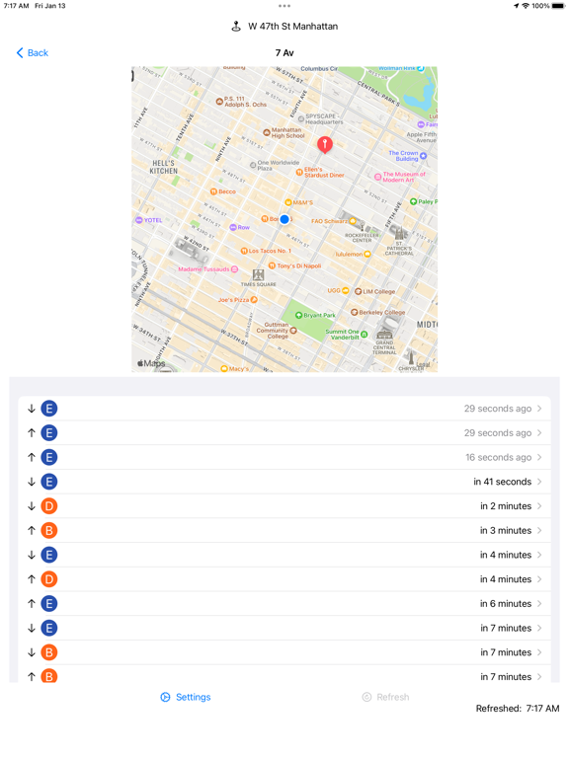The width and height of the screenshot is (569, 758).
Task: Tap the W 47th St Manhattan header text
Action: (x=292, y=27)
